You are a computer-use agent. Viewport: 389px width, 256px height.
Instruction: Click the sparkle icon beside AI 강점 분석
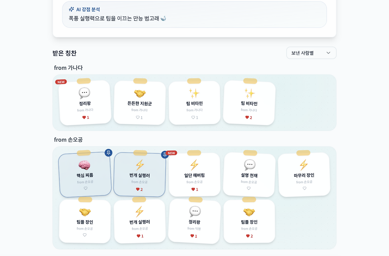coord(72,9)
